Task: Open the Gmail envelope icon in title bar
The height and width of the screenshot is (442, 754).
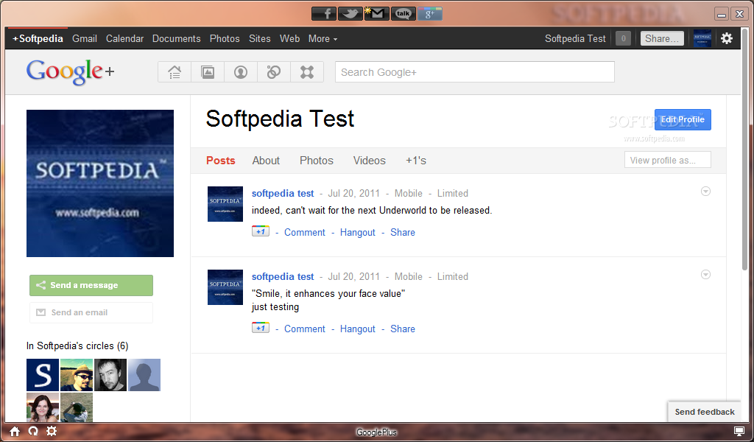Action: coord(376,13)
